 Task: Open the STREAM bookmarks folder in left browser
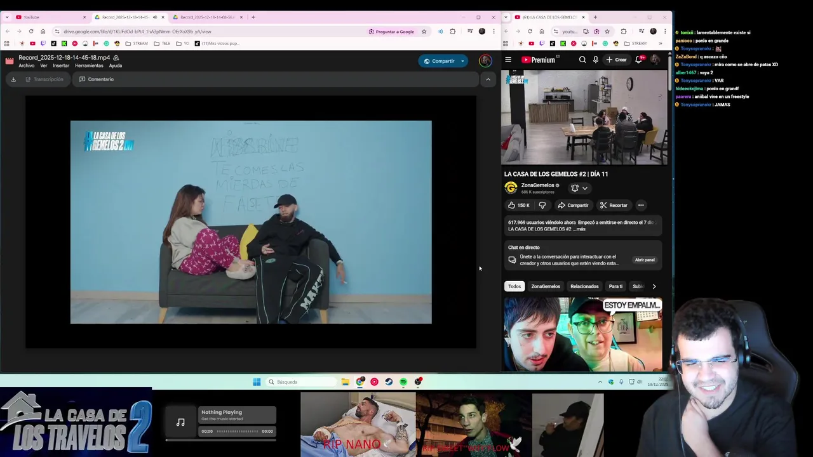pyautogui.click(x=137, y=43)
